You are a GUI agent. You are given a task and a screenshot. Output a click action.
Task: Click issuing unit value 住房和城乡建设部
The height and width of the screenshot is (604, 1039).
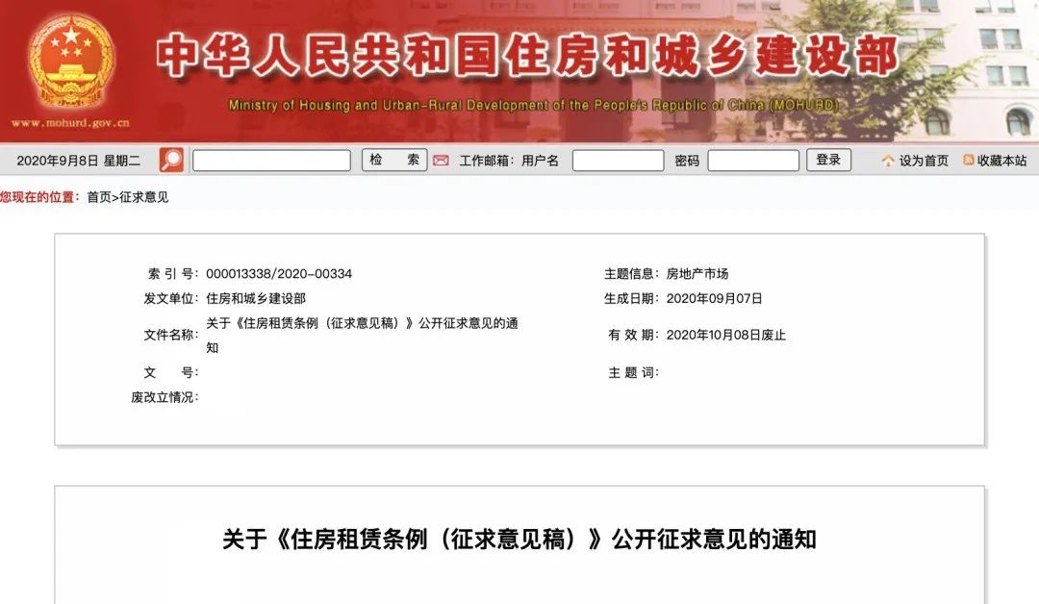coord(256,298)
